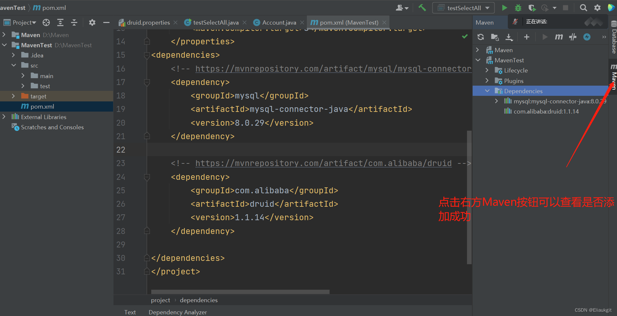Generate sources and update folders icon in the Maven panel
The width and height of the screenshot is (617, 316).
click(495, 37)
